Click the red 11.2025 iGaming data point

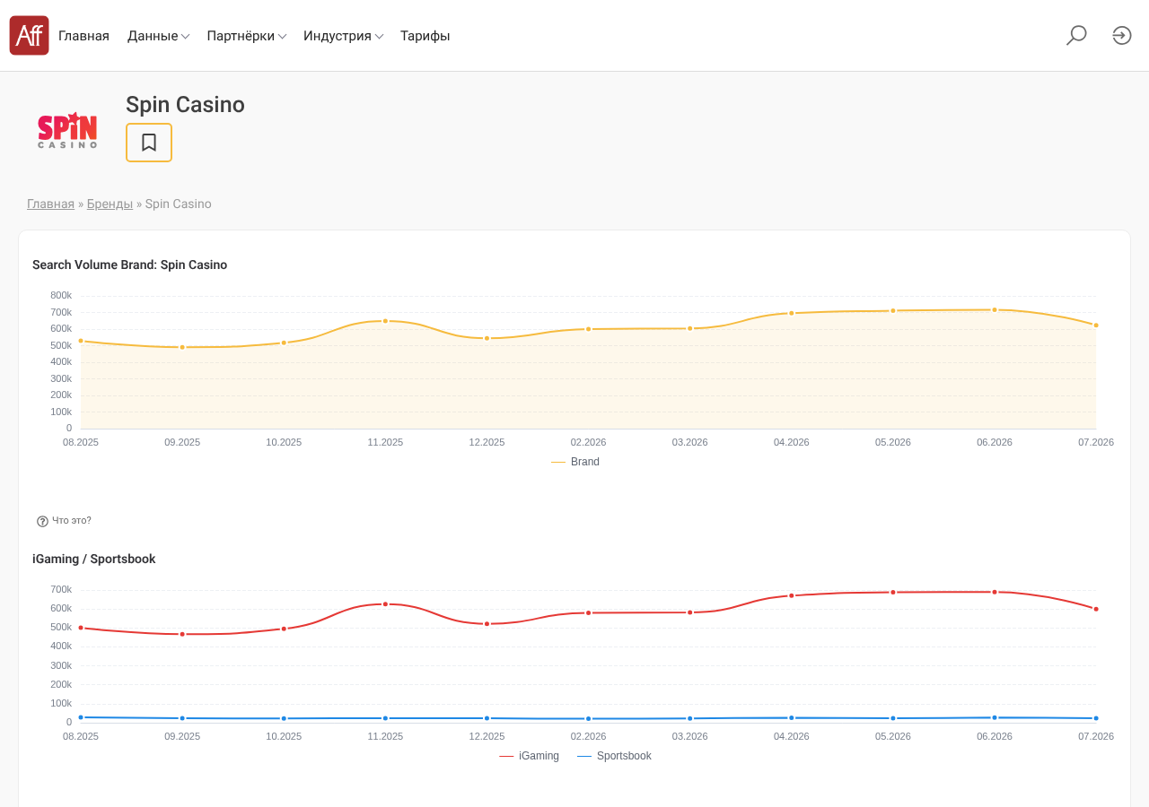click(x=385, y=604)
